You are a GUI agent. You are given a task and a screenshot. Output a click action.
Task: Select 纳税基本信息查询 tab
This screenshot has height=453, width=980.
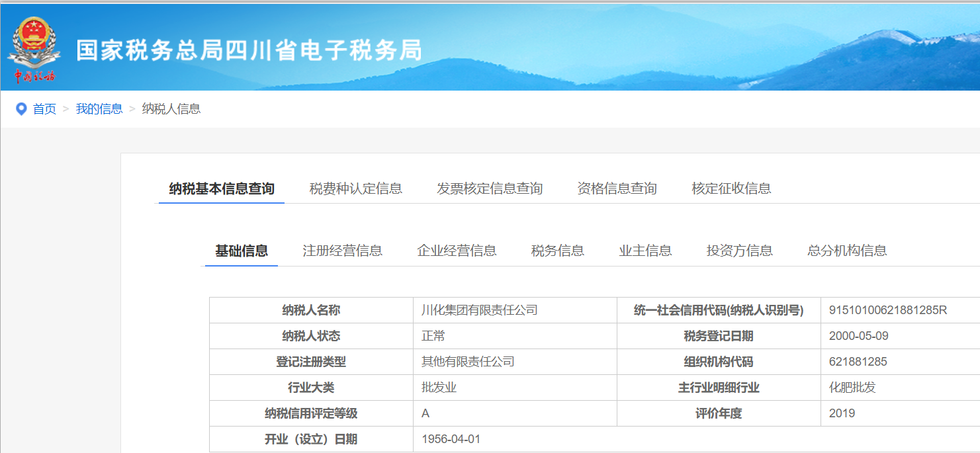pyautogui.click(x=222, y=188)
